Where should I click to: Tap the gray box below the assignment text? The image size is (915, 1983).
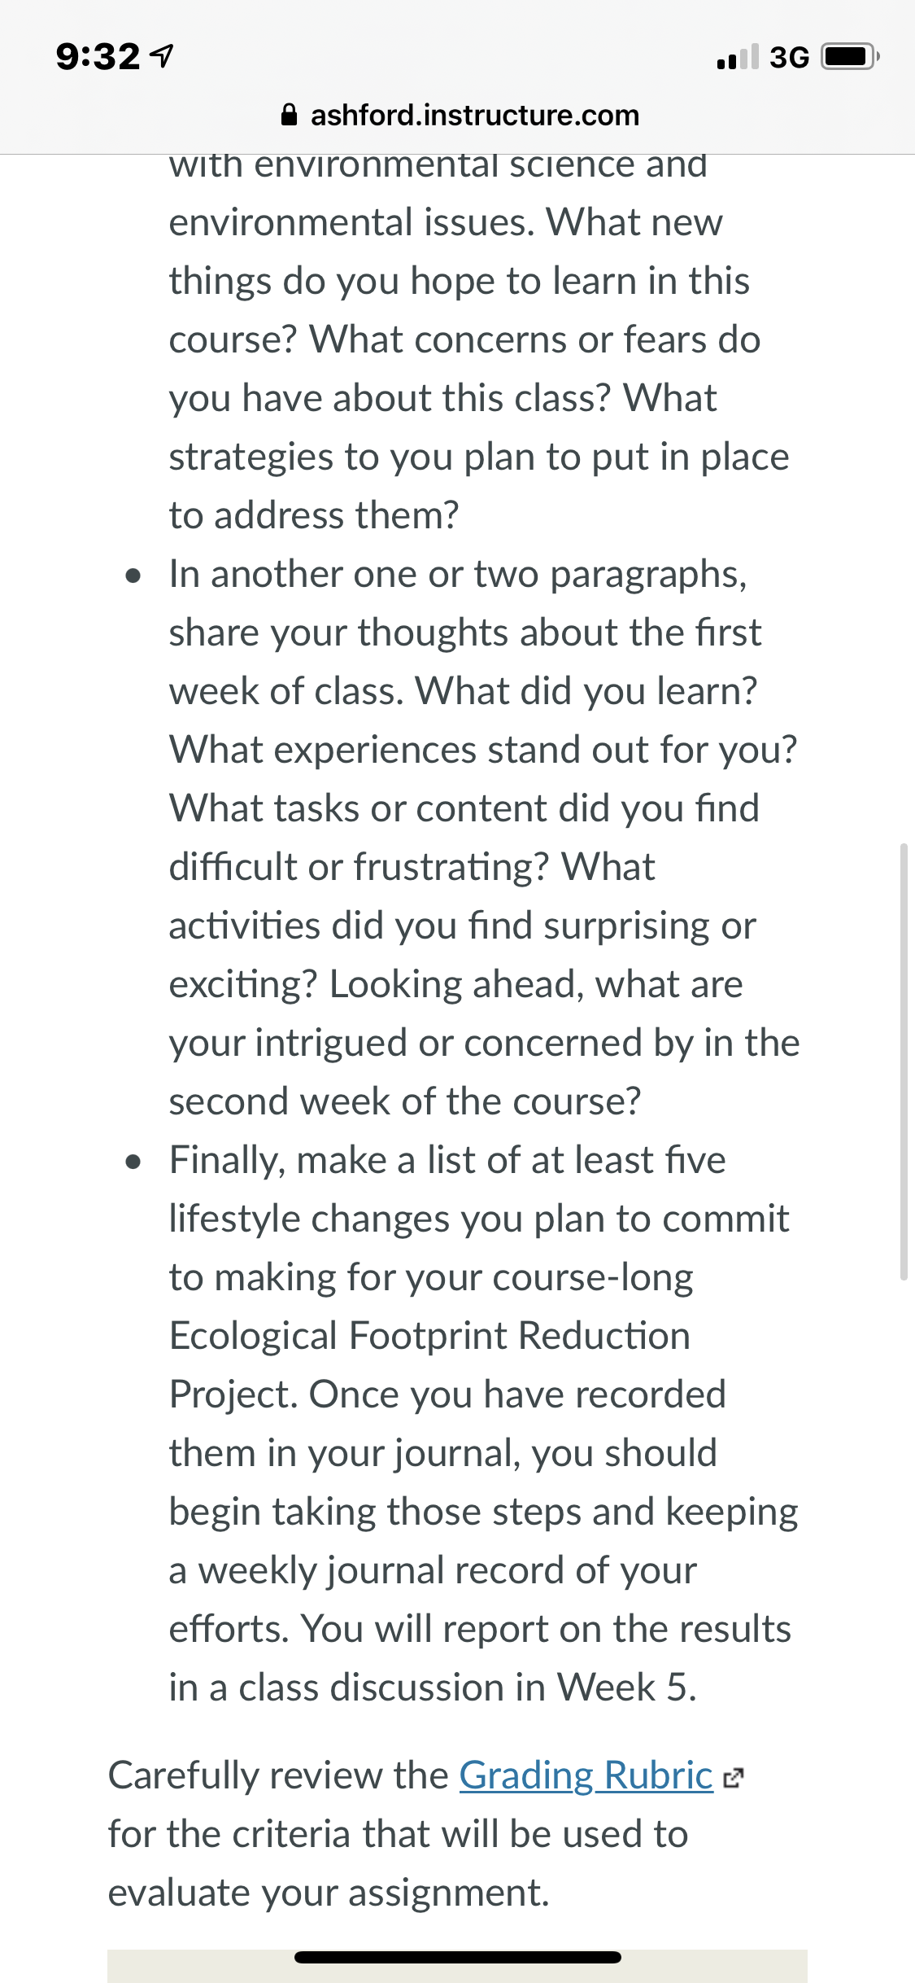point(457,1966)
